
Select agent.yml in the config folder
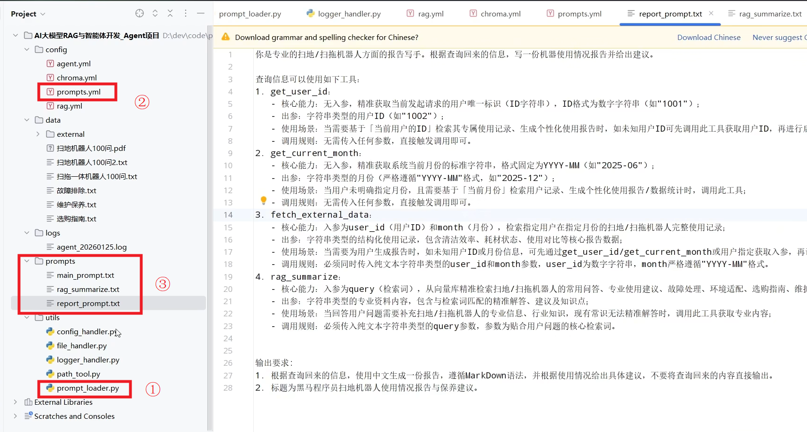[x=74, y=63]
